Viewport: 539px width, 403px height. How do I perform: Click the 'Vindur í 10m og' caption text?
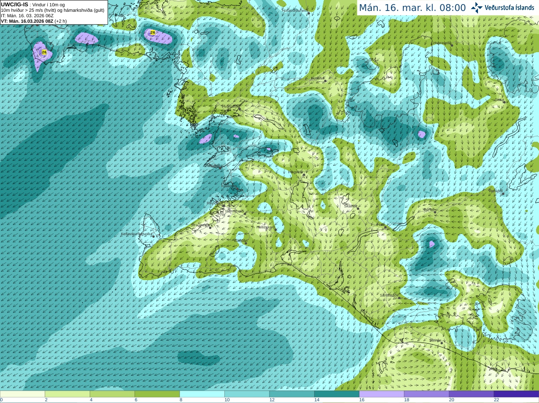pos(48,5)
